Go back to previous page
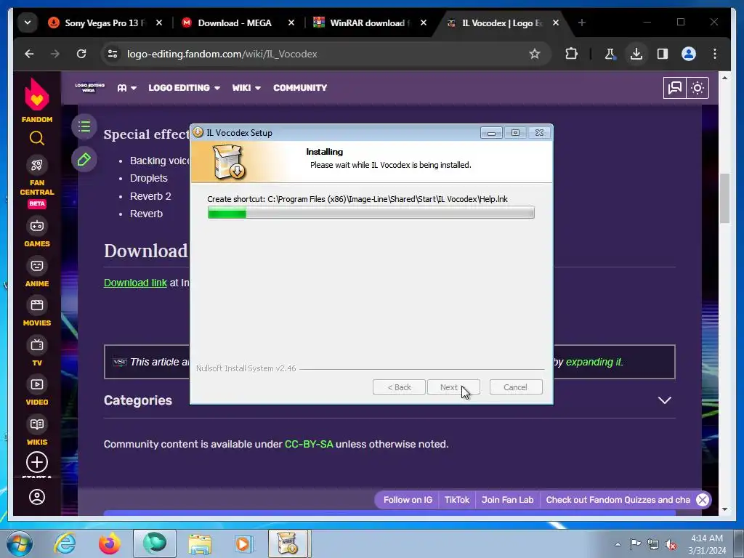This screenshot has width=744, height=558. [29, 54]
